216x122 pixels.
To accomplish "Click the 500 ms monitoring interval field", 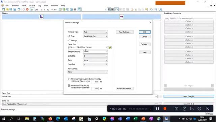I will pyautogui.click(x=95, y=82).
